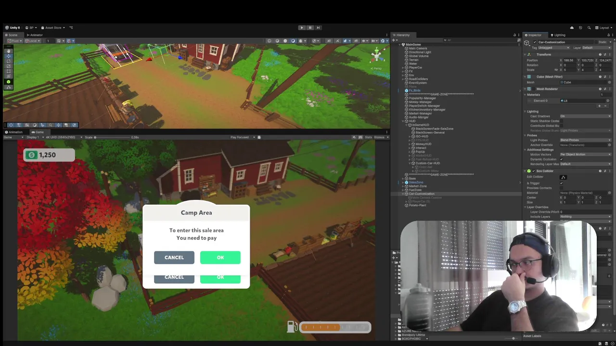Image resolution: width=616 pixels, height=346 pixels.
Task: Start Play mode with the Play button
Action: click(302, 28)
